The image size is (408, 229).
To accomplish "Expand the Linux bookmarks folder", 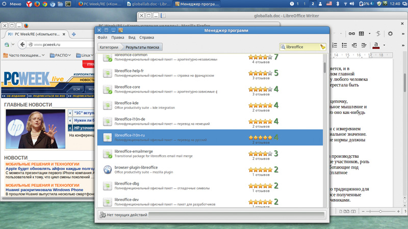I will coord(85,55).
